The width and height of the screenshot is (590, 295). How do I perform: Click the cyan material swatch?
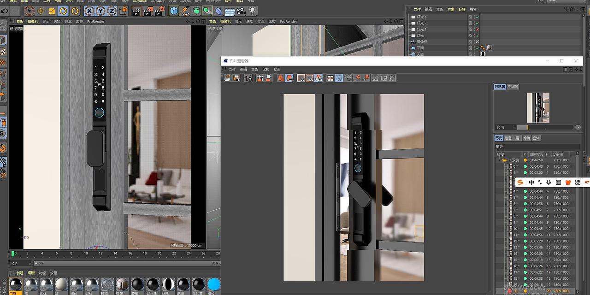(x=214, y=284)
